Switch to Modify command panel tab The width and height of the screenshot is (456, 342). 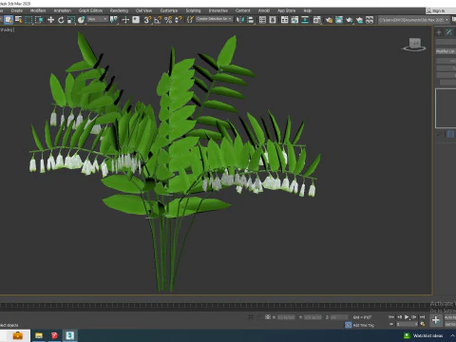click(x=449, y=32)
